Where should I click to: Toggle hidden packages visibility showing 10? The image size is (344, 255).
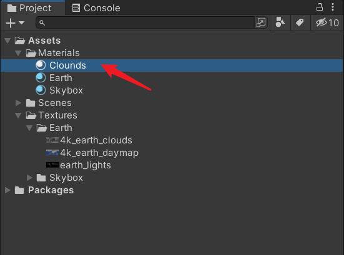(327, 22)
